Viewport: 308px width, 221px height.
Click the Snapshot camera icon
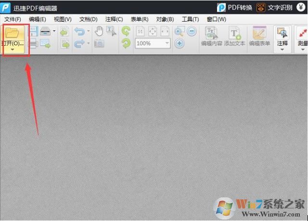coord(99,44)
